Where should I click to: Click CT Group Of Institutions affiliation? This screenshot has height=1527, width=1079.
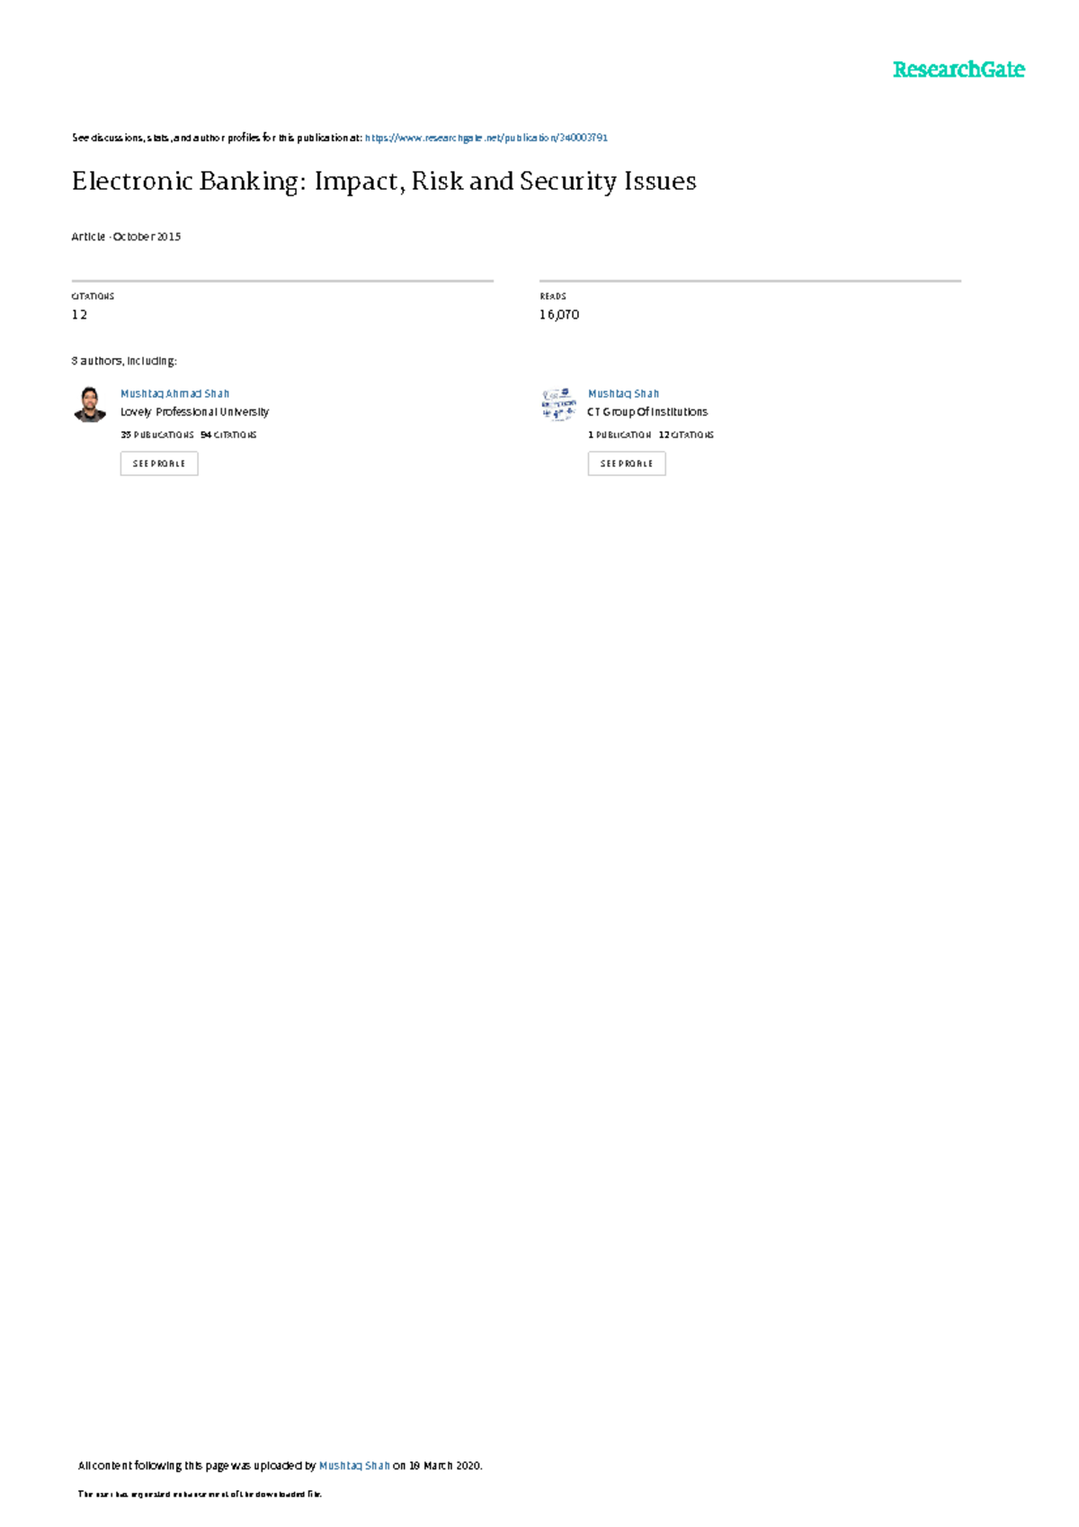pyautogui.click(x=647, y=412)
